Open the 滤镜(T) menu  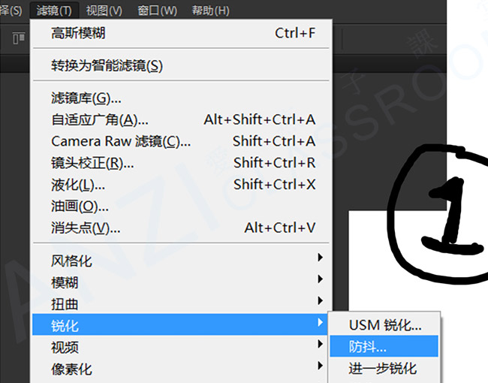pos(54,11)
